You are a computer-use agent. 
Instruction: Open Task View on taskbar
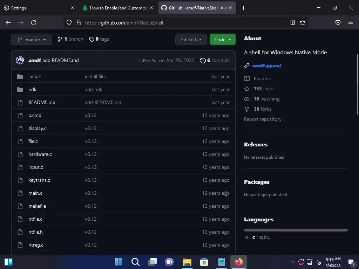pos(153,262)
